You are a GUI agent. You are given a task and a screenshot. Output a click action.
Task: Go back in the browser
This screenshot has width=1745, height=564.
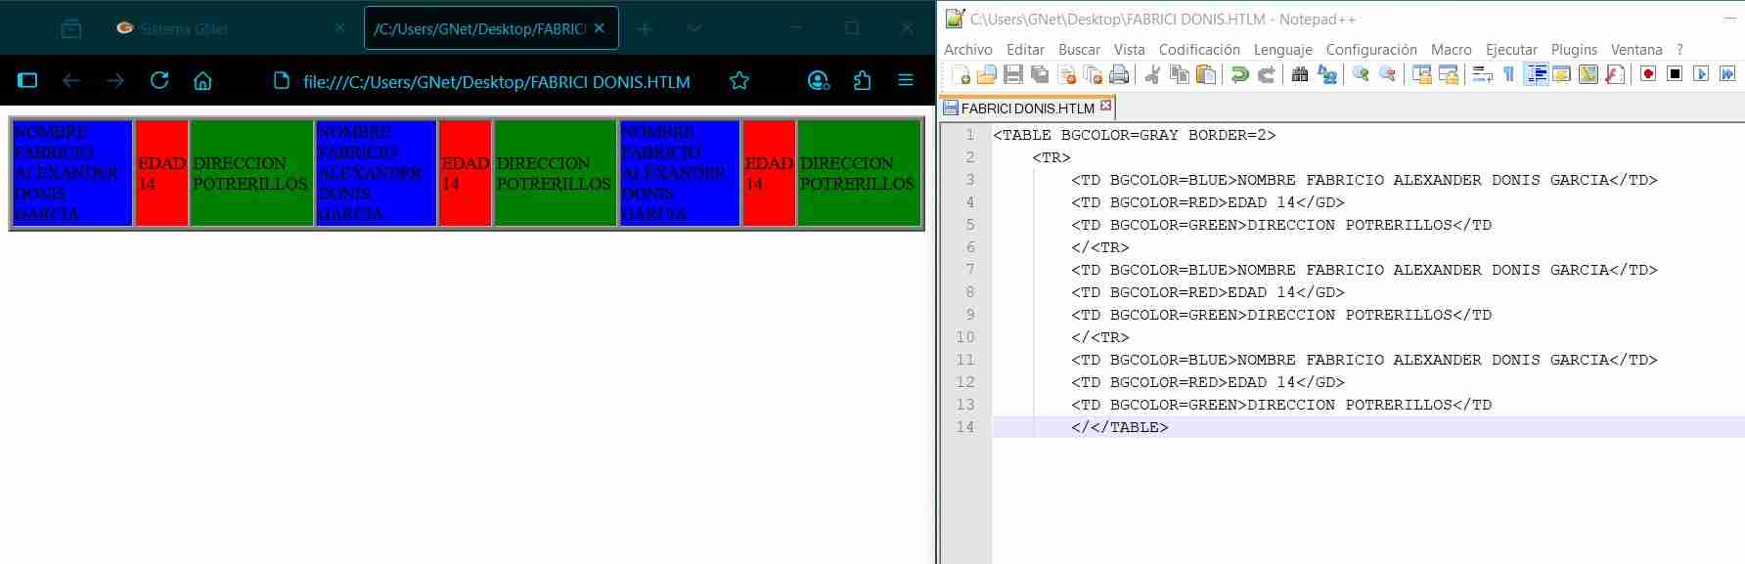[x=71, y=81]
